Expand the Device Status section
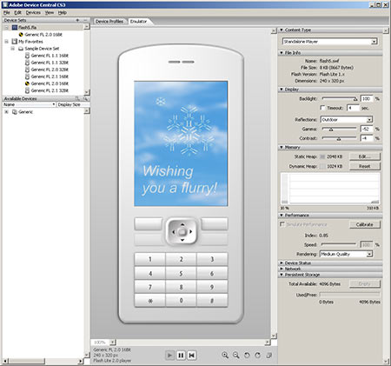Image resolution: width=391 pixels, height=366 pixels. coord(298,263)
